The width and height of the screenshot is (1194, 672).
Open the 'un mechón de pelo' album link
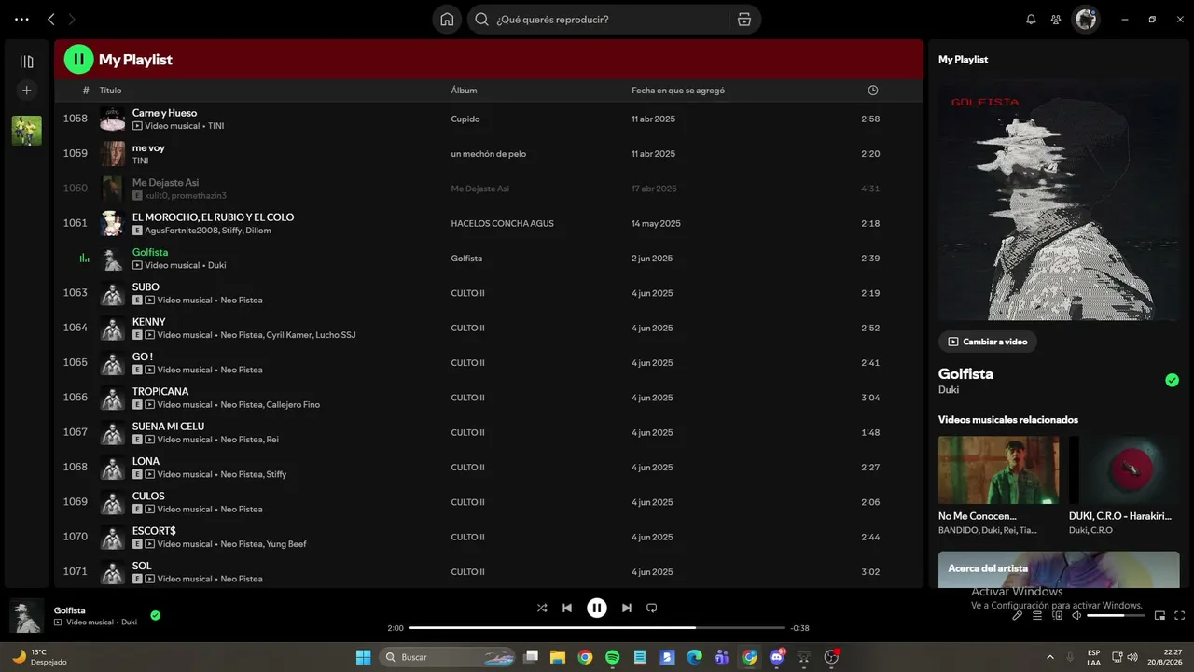coord(488,154)
